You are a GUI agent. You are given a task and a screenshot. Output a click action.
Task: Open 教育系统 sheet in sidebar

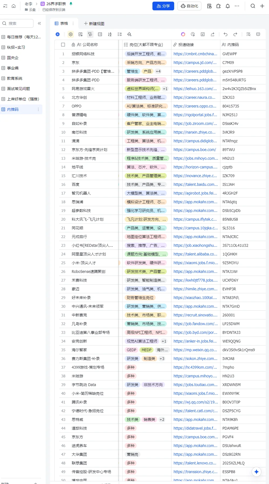pos(21,78)
